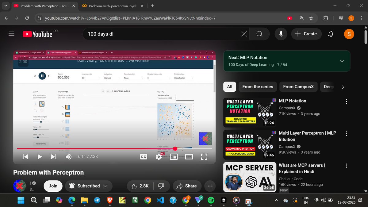Seek using the red progress bar handle
The image size is (368, 207).
tap(175, 149)
